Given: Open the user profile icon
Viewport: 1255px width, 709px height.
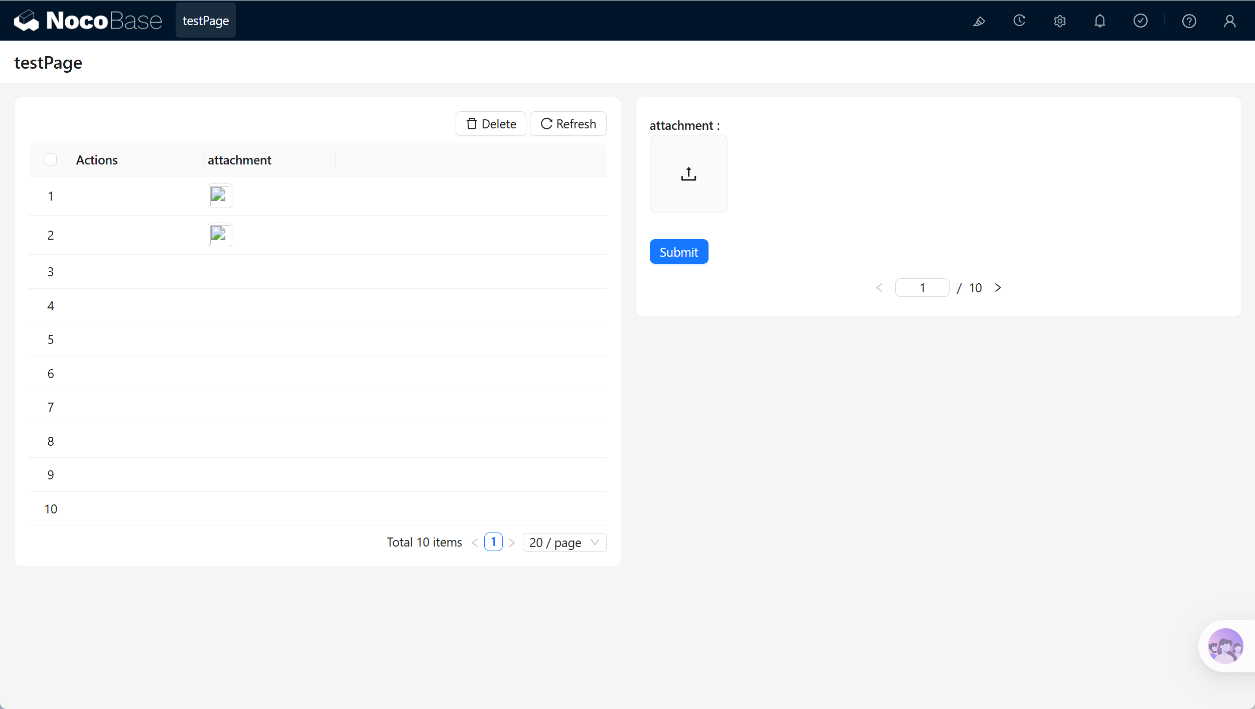Looking at the screenshot, I should coord(1229,21).
